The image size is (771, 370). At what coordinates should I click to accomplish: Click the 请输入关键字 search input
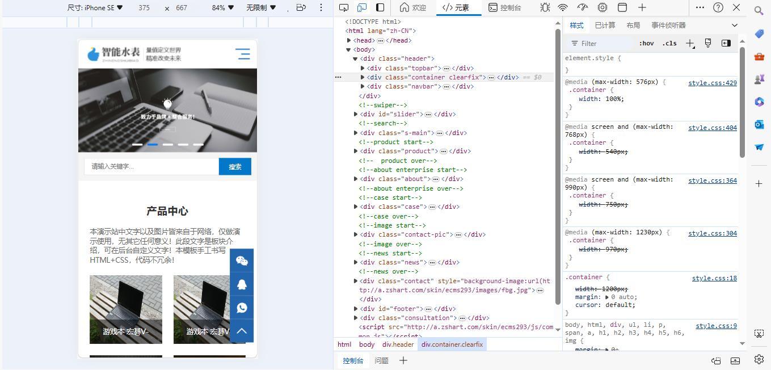click(151, 166)
